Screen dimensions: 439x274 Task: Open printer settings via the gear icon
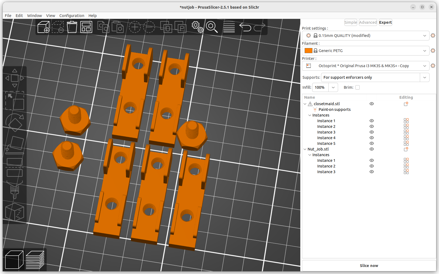point(433,66)
